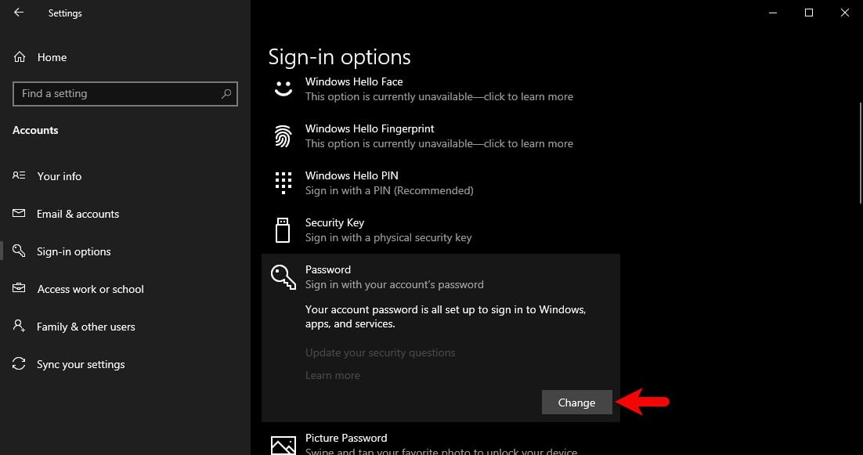863x455 pixels.
Task: Select the Email & accounts envelope icon
Action: coord(19,214)
